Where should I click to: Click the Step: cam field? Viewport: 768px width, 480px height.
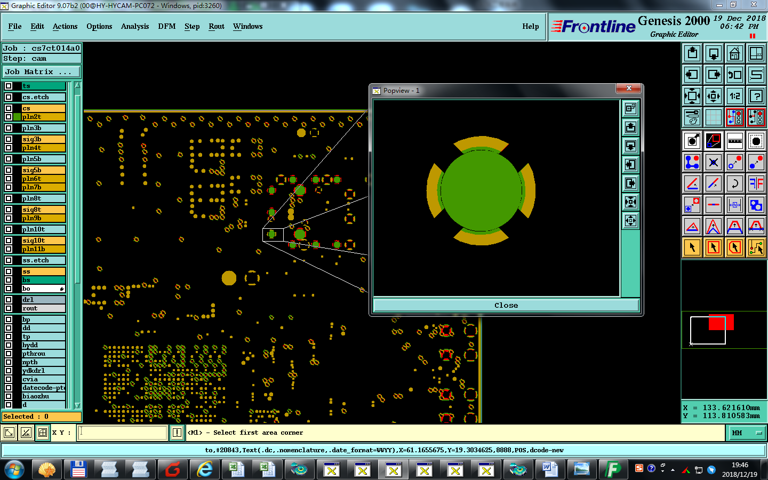pyautogui.click(x=42, y=59)
